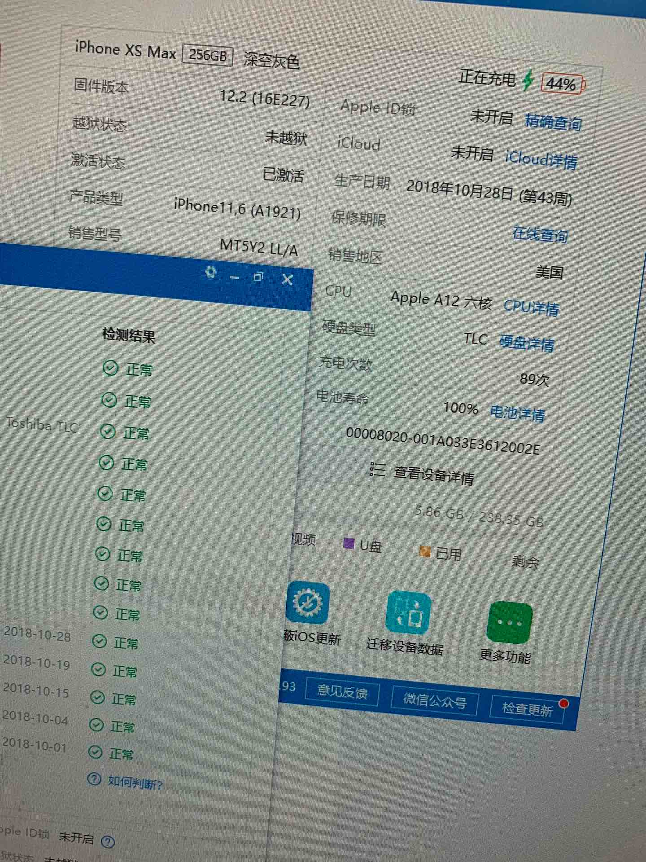This screenshot has height=862, width=646.
Task: Click the help icon next to 如何判断?
Action: (94, 778)
